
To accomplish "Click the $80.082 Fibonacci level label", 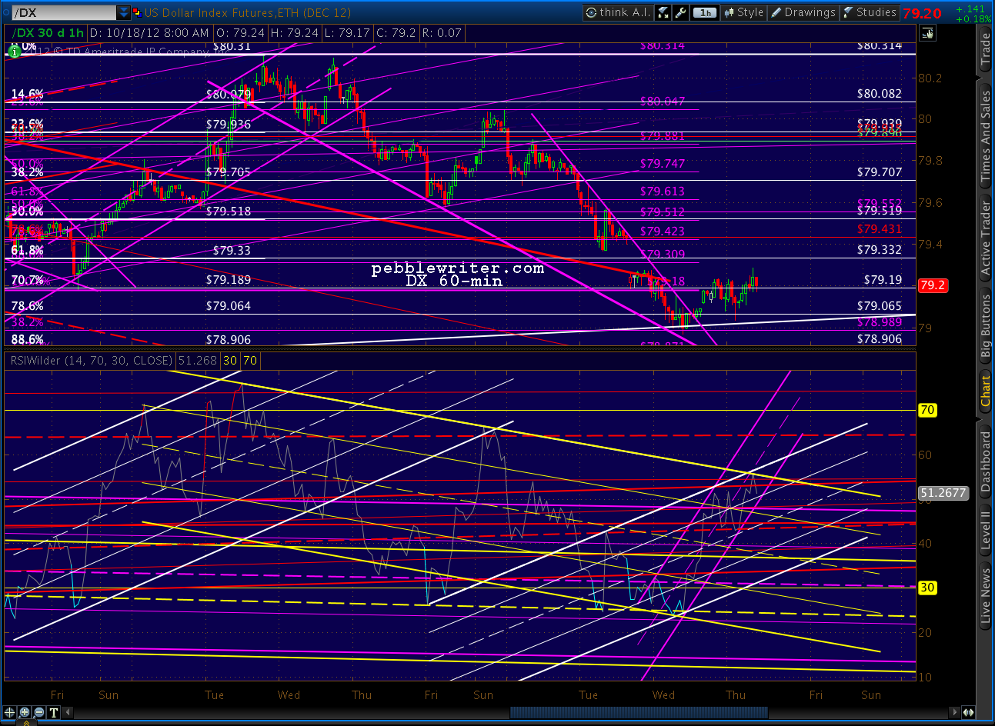I will pos(880,93).
